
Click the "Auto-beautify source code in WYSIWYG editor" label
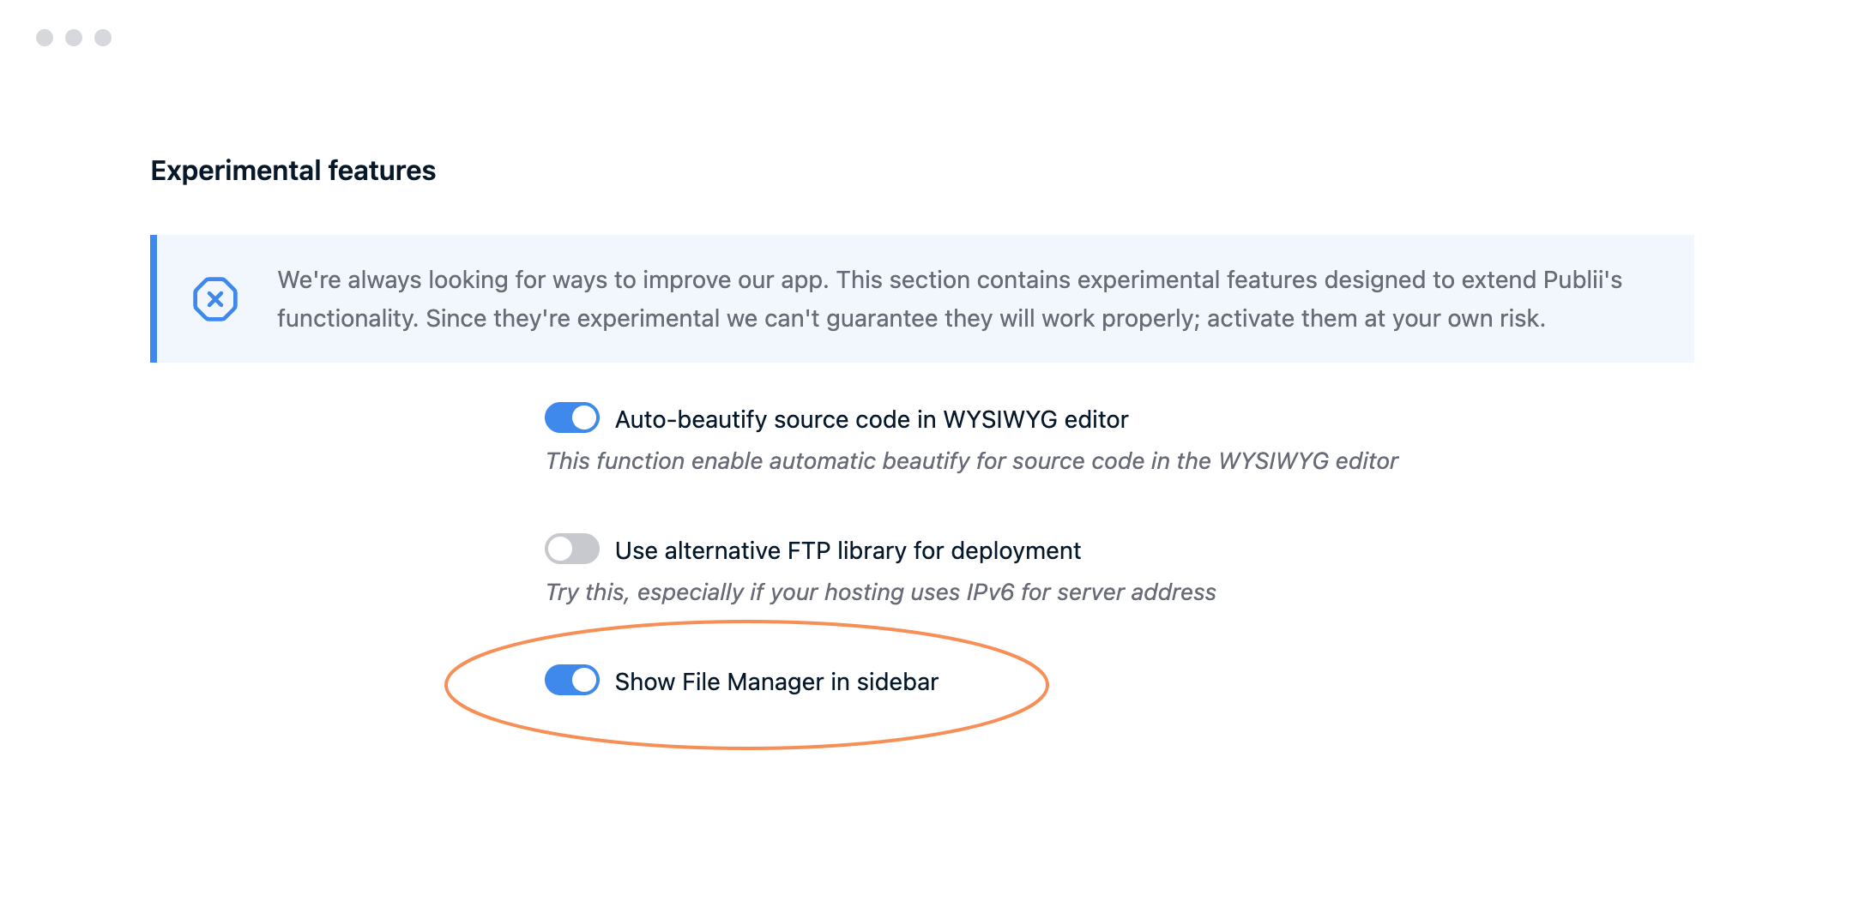(871, 419)
